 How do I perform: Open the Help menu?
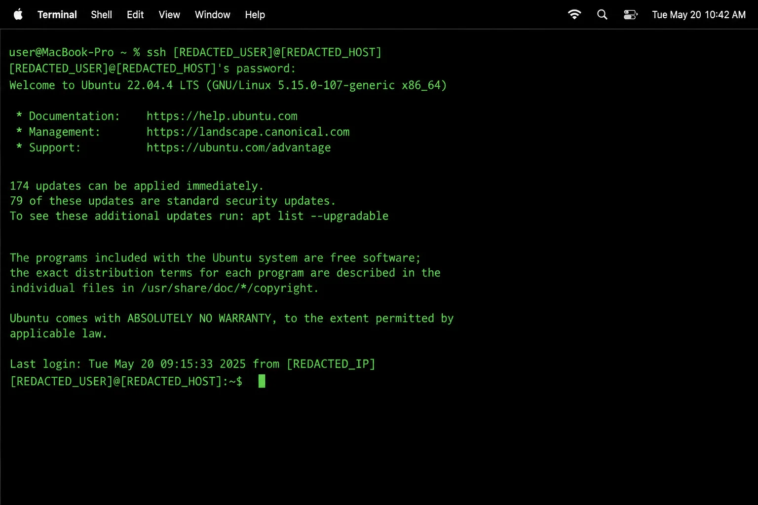coord(255,15)
